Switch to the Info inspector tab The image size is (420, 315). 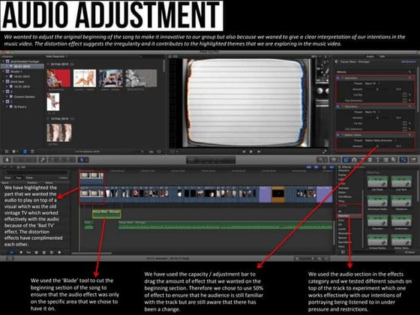[x=382, y=56]
